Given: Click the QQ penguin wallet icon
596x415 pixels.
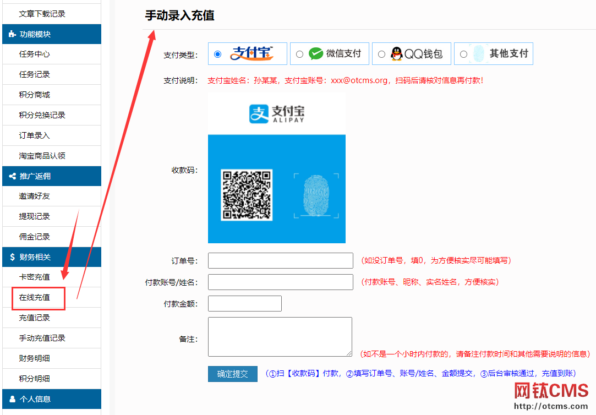Looking at the screenshot, I should click(x=396, y=53).
